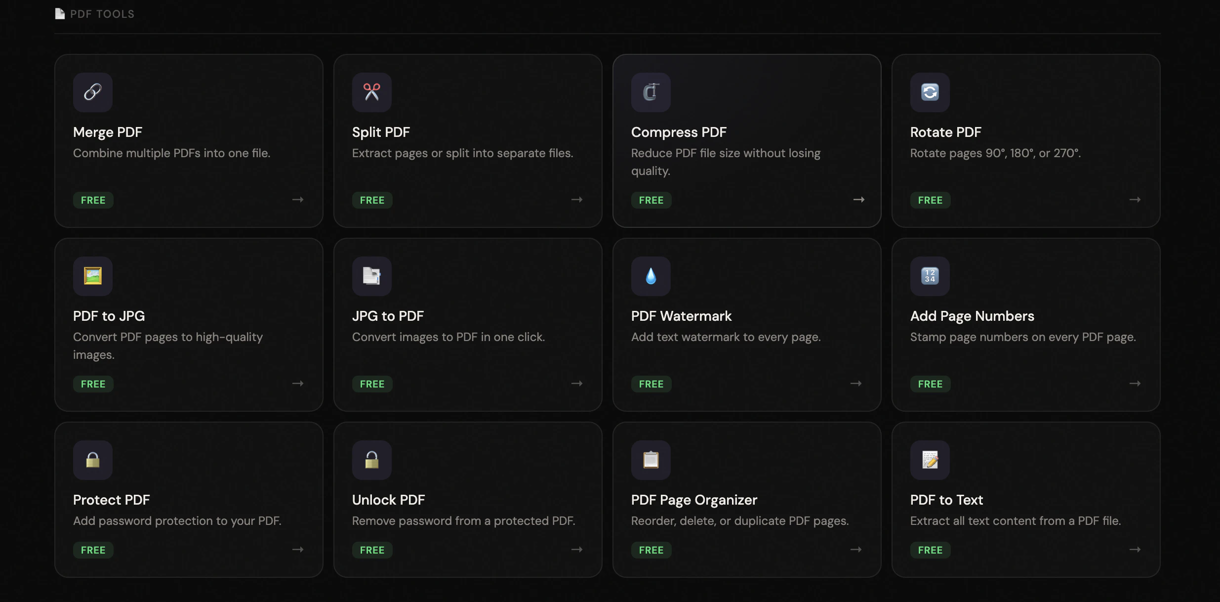Click the arrow on the Compress PDF card
Image resolution: width=1220 pixels, height=602 pixels.
click(858, 200)
